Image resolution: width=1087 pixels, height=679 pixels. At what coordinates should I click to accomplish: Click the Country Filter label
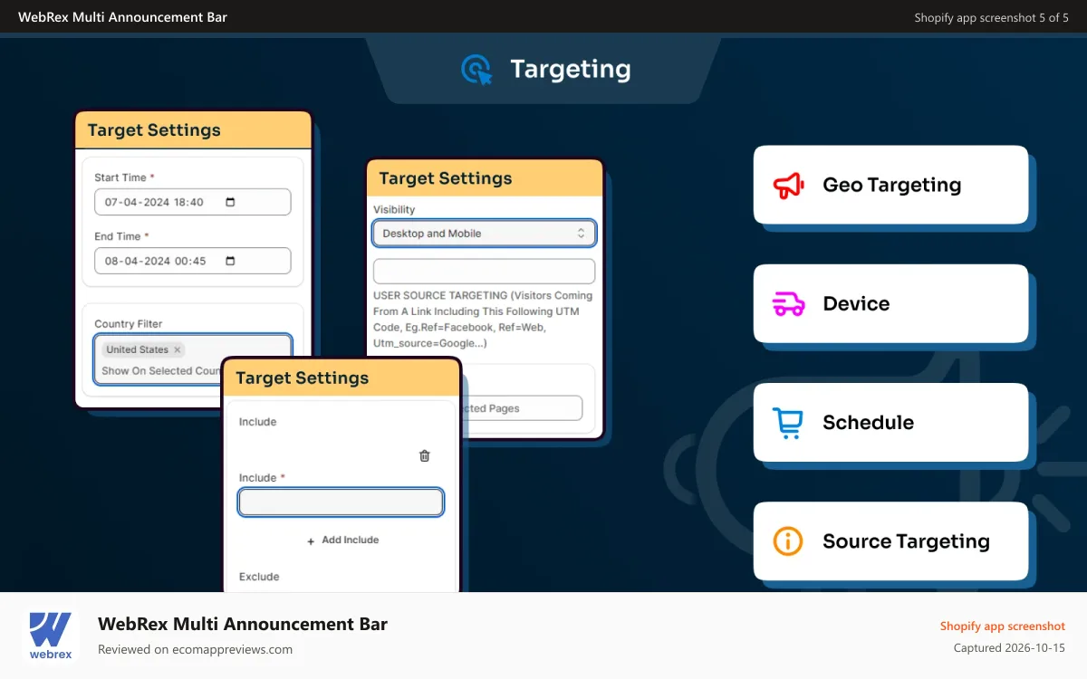tap(129, 324)
